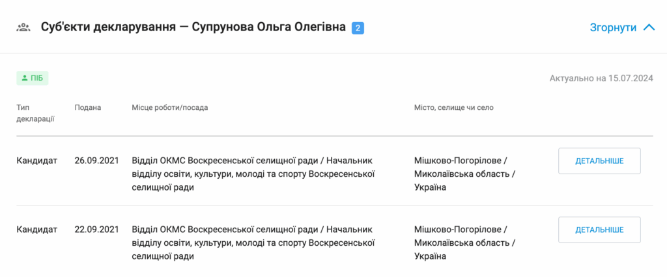This screenshot has height=277, width=667.
Task: Click the blue badge showing number 2
Action: tap(358, 28)
